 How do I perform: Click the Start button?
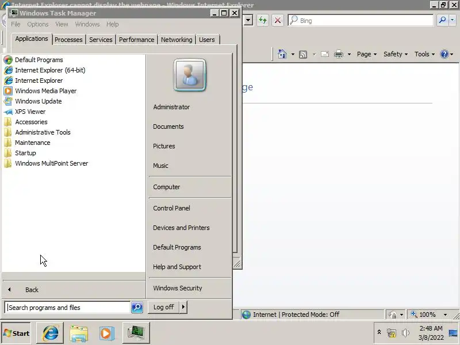pyautogui.click(x=17, y=333)
